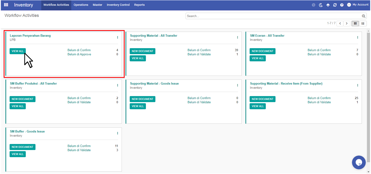This screenshot has width=371, height=174.
Task: Click the refresh arrows icon in navbar
Action: click(x=335, y=5)
